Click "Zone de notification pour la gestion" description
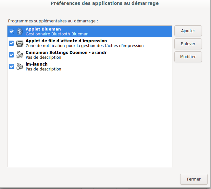This screenshot has width=211, height=189. pyautogui.click(x=84, y=46)
